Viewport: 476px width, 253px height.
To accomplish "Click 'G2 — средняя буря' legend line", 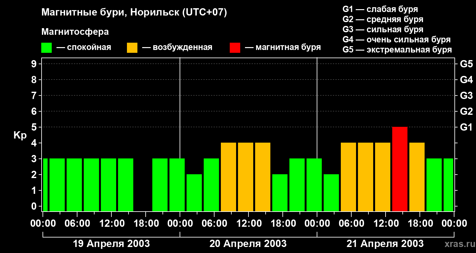I will click(383, 19).
